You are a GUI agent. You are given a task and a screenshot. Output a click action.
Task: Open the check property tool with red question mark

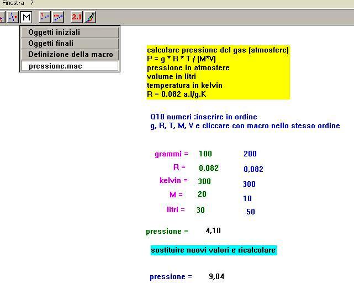(45, 17)
